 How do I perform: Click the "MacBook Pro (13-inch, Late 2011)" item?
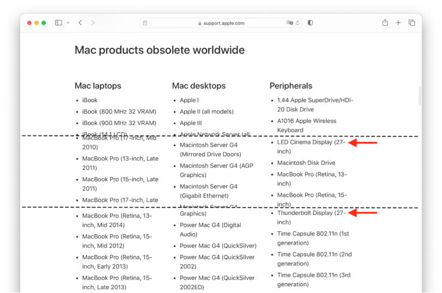(x=120, y=163)
